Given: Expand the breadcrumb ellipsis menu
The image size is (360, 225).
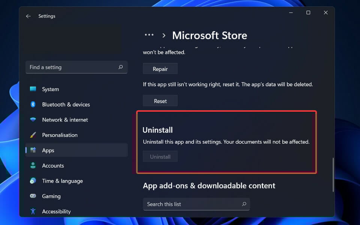Looking at the screenshot, I should point(149,35).
